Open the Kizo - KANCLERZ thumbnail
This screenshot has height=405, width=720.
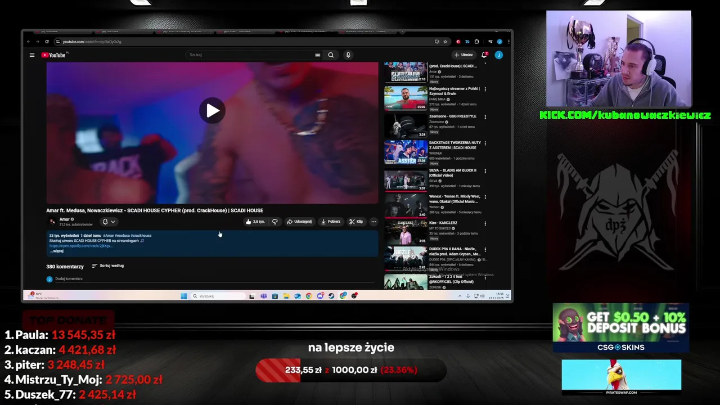tap(406, 232)
